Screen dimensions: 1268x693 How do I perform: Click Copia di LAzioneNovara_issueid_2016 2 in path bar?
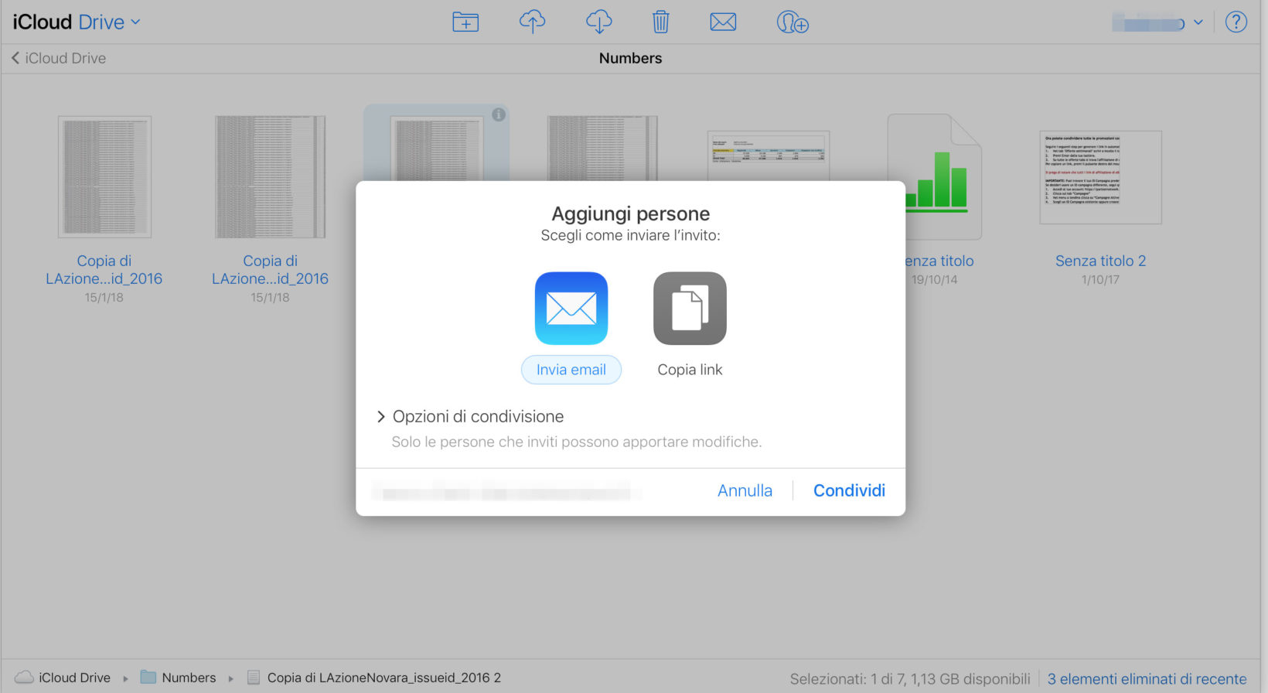tap(383, 678)
